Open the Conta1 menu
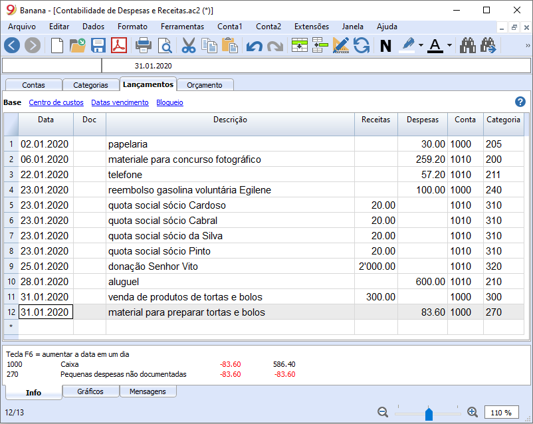 point(230,27)
